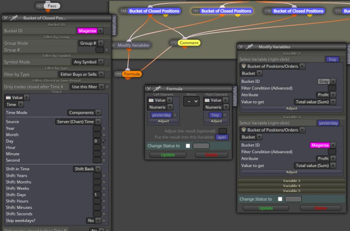350x231 pixels.
Task: Click the Value icon in Formula right operand
Action: click(x=207, y=100)
